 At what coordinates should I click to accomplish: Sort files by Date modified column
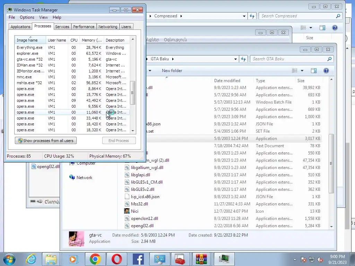(227, 80)
